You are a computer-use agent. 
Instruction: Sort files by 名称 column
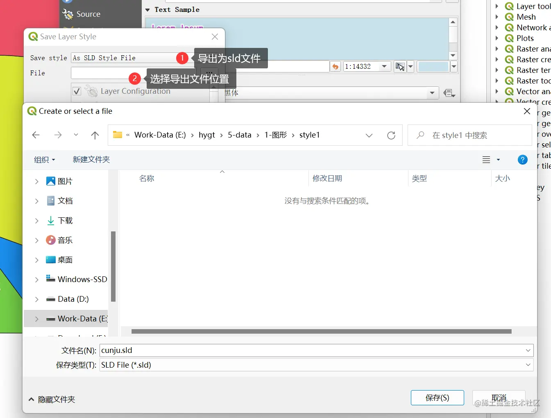point(147,178)
